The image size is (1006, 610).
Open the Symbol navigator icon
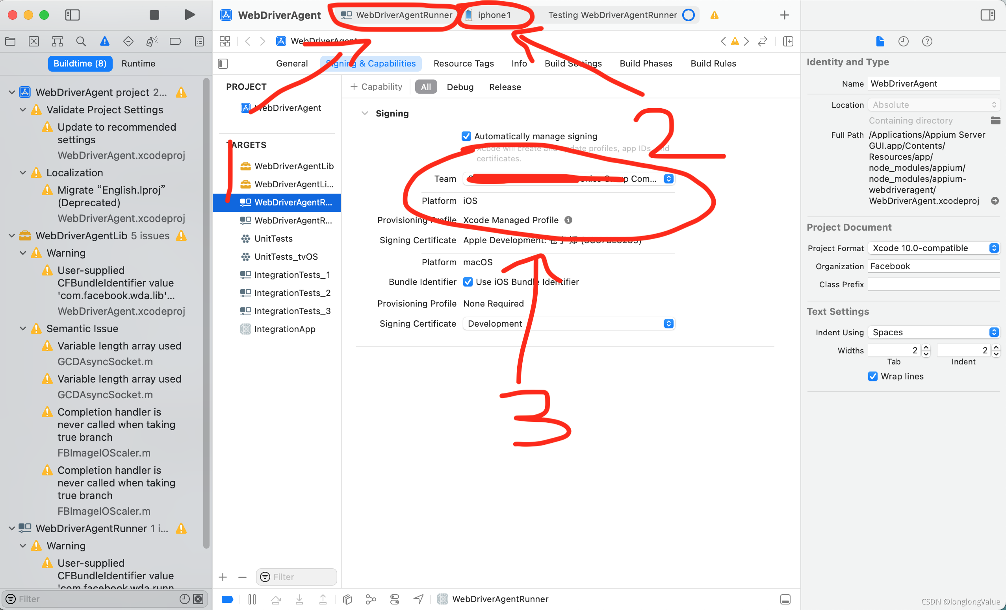tap(57, 41)
